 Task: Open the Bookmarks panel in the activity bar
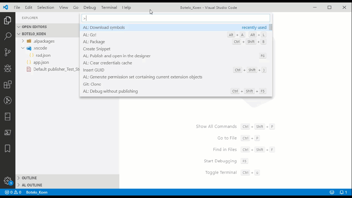7,148
